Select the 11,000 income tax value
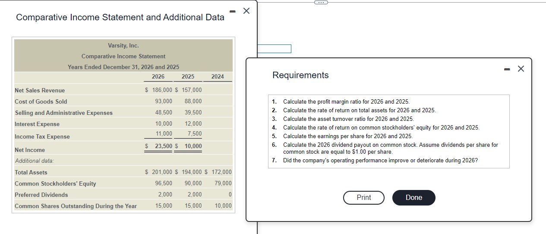This screenshot has width=546, height=234. [164, 133]
